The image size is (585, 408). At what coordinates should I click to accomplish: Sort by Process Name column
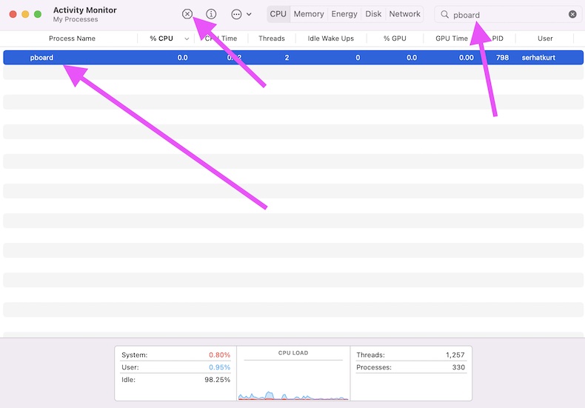tap(72, 39)
